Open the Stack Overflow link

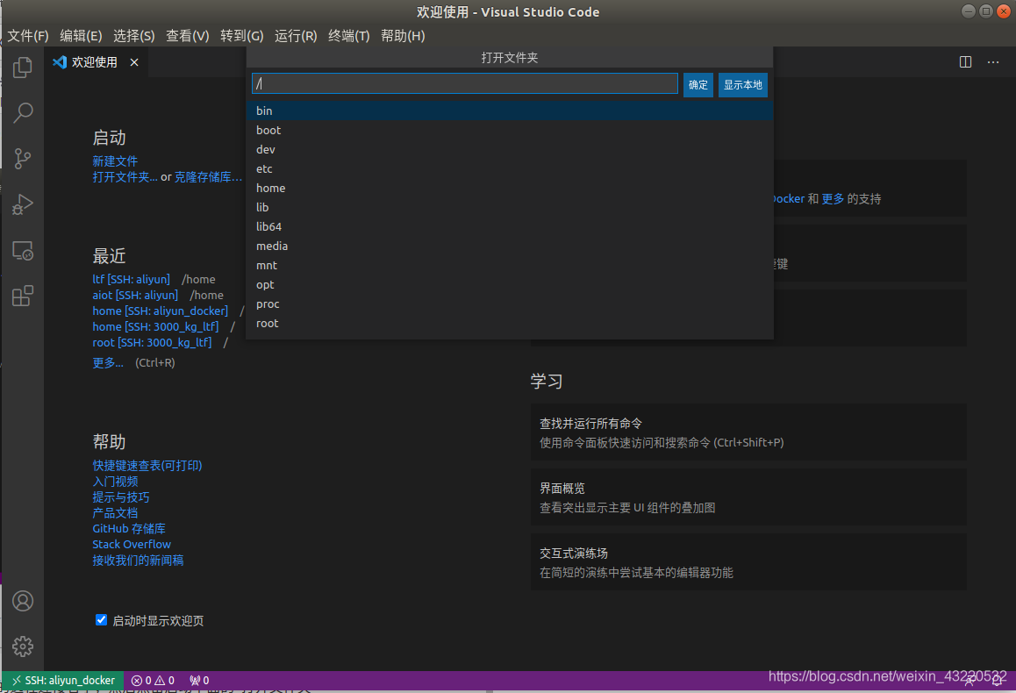(132, 545)
